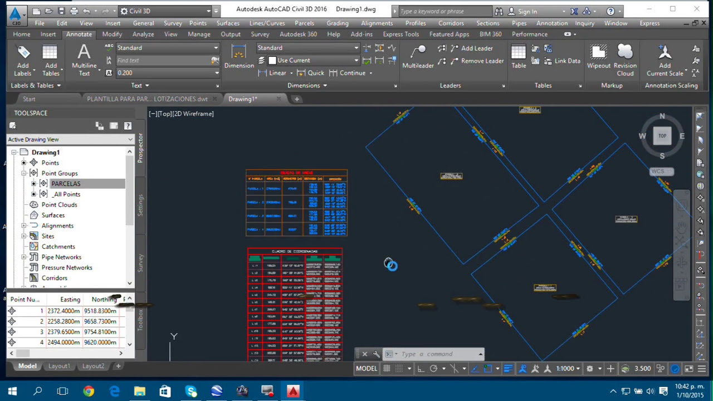The image size is (713, 401).
Task: Switch to the Layout1 tab
Action: pos(59,366)
